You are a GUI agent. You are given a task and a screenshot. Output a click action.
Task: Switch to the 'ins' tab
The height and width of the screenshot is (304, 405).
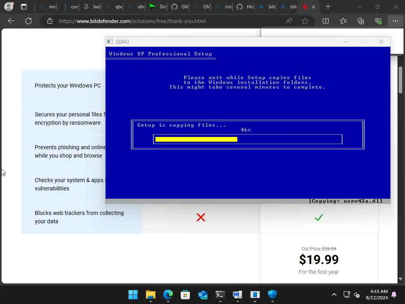(223, 7)
